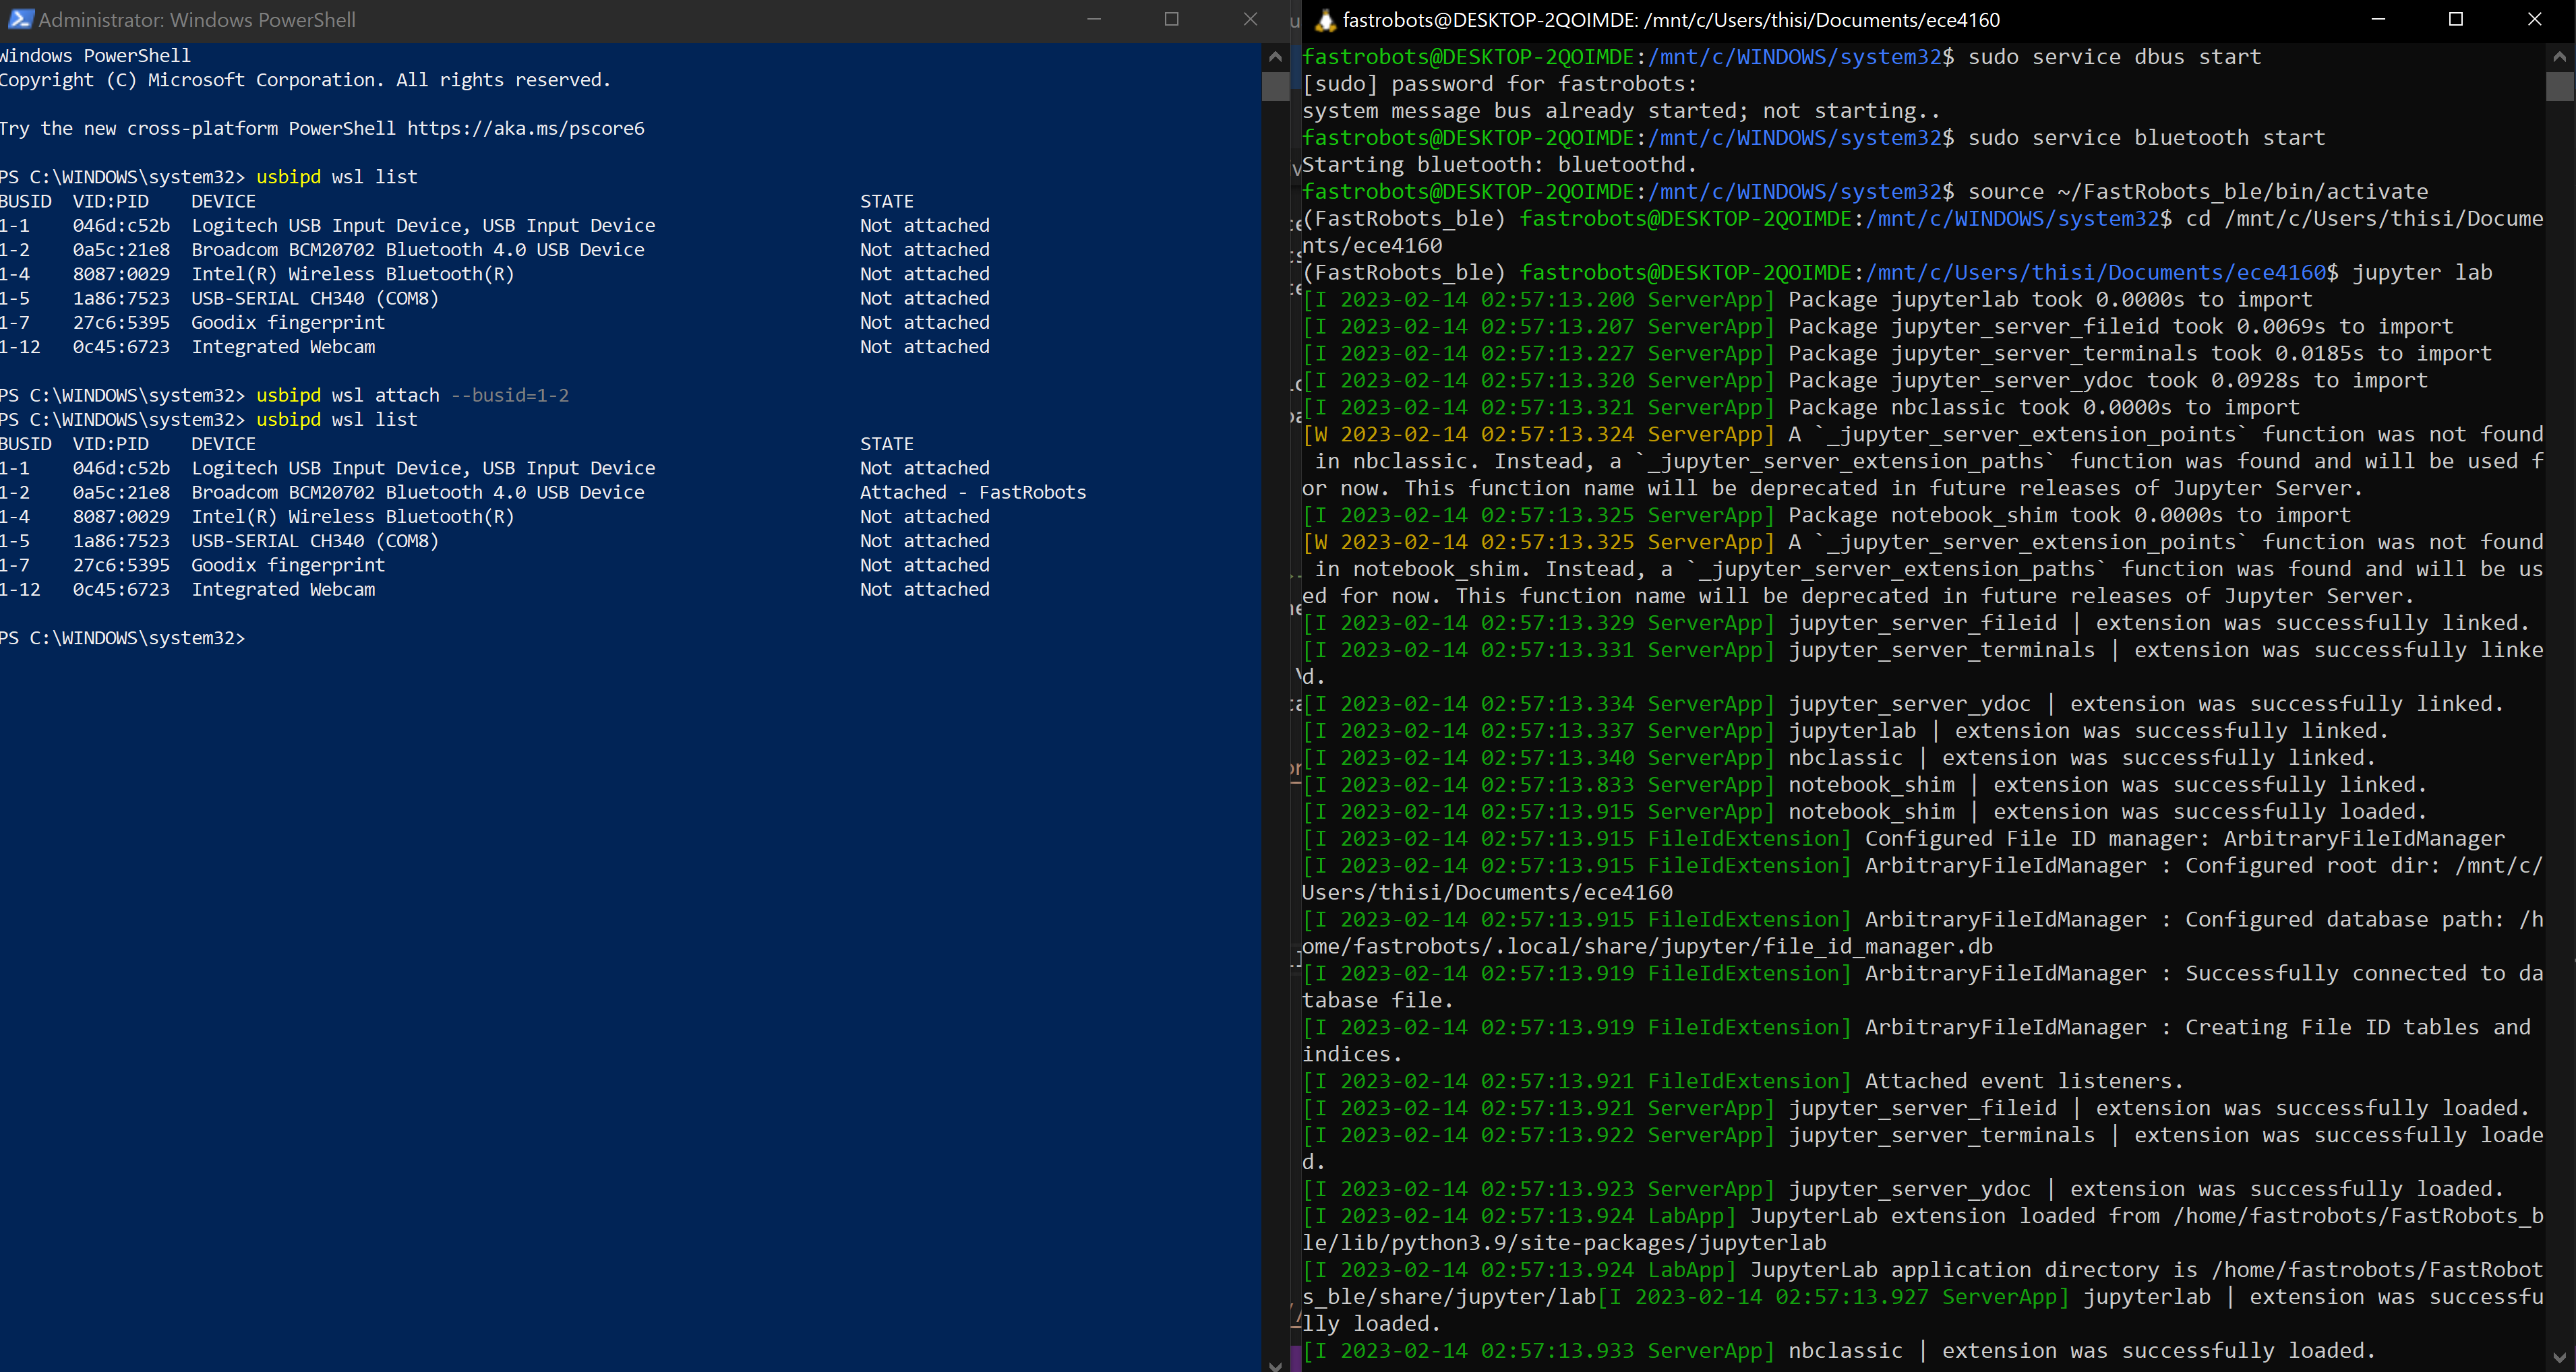Minimize the fastrobots WSL terminal window
This screenshot has height=1372, width=2576.
pos(2379,19)
